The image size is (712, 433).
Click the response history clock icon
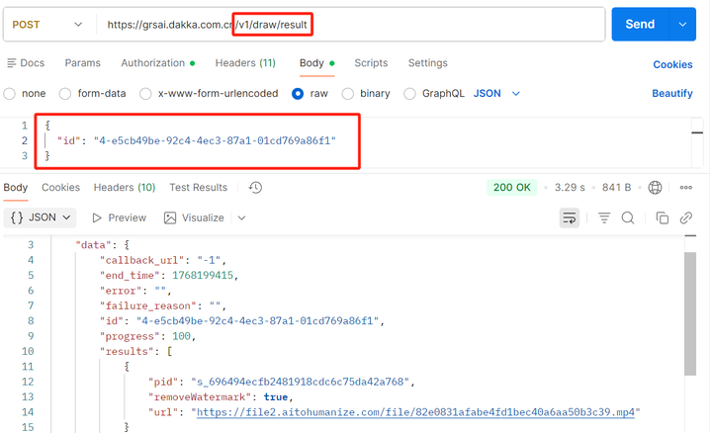pyautogui.click(x=255, y=188)
